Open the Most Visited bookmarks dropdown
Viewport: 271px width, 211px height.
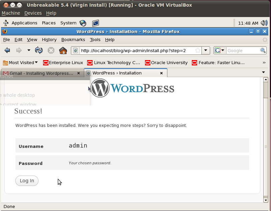(20, 63)
